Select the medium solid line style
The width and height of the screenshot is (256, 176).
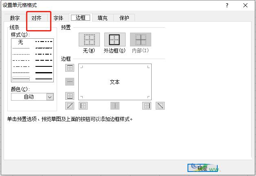(44, 66)
